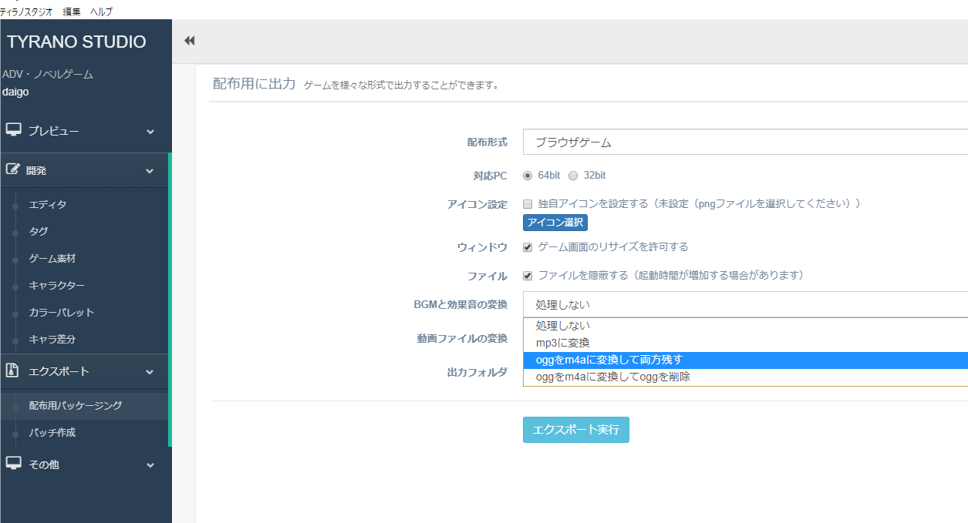The width and height of the screenshot is (968, 523).
Task: Click エクスポート実行 button
Action: [576, 430]
